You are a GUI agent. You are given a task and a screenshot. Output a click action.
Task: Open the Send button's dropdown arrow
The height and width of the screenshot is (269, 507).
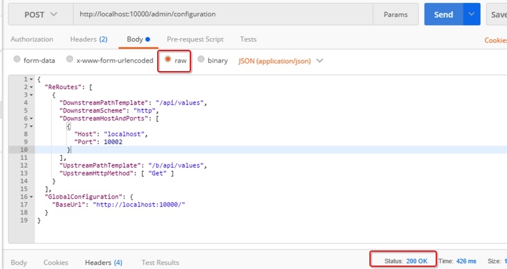[x=472, y=14]
